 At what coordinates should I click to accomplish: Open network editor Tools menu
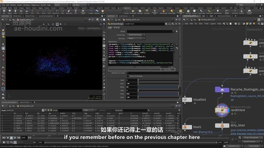click(206, 24)
